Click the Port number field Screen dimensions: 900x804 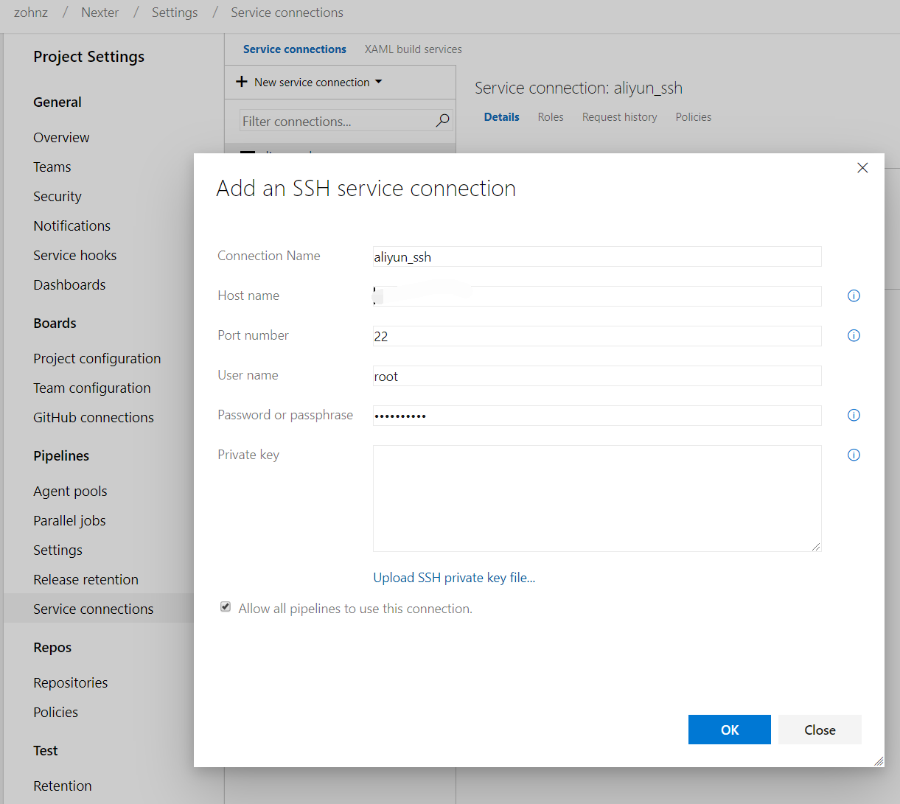click(x=597, y=336)
